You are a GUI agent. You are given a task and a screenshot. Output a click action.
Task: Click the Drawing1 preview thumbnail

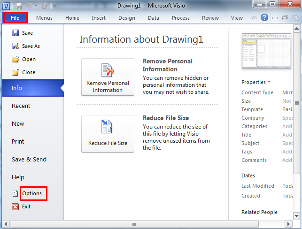(x=266, y=51)
